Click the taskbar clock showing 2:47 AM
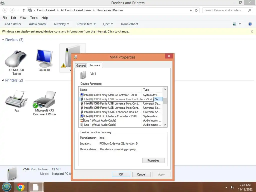 245,187
